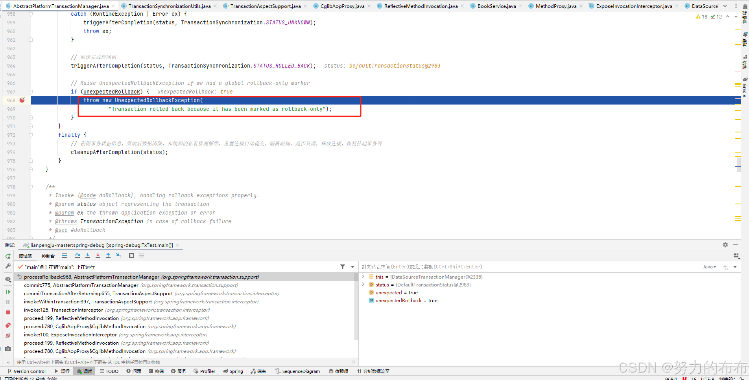Image resolution: width=749 pixels, height=380 pixels.
Task: Open the 运行 Run tool window
Action: [x=62, y=371]
